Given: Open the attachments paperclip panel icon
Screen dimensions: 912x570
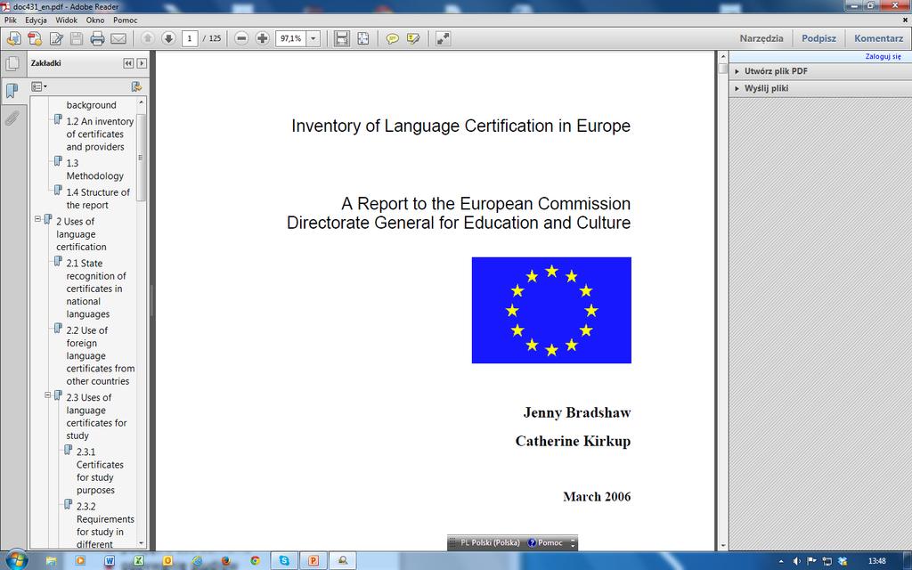Looking at the screenshot, I should pyautogui.click(x=12, y=118).
